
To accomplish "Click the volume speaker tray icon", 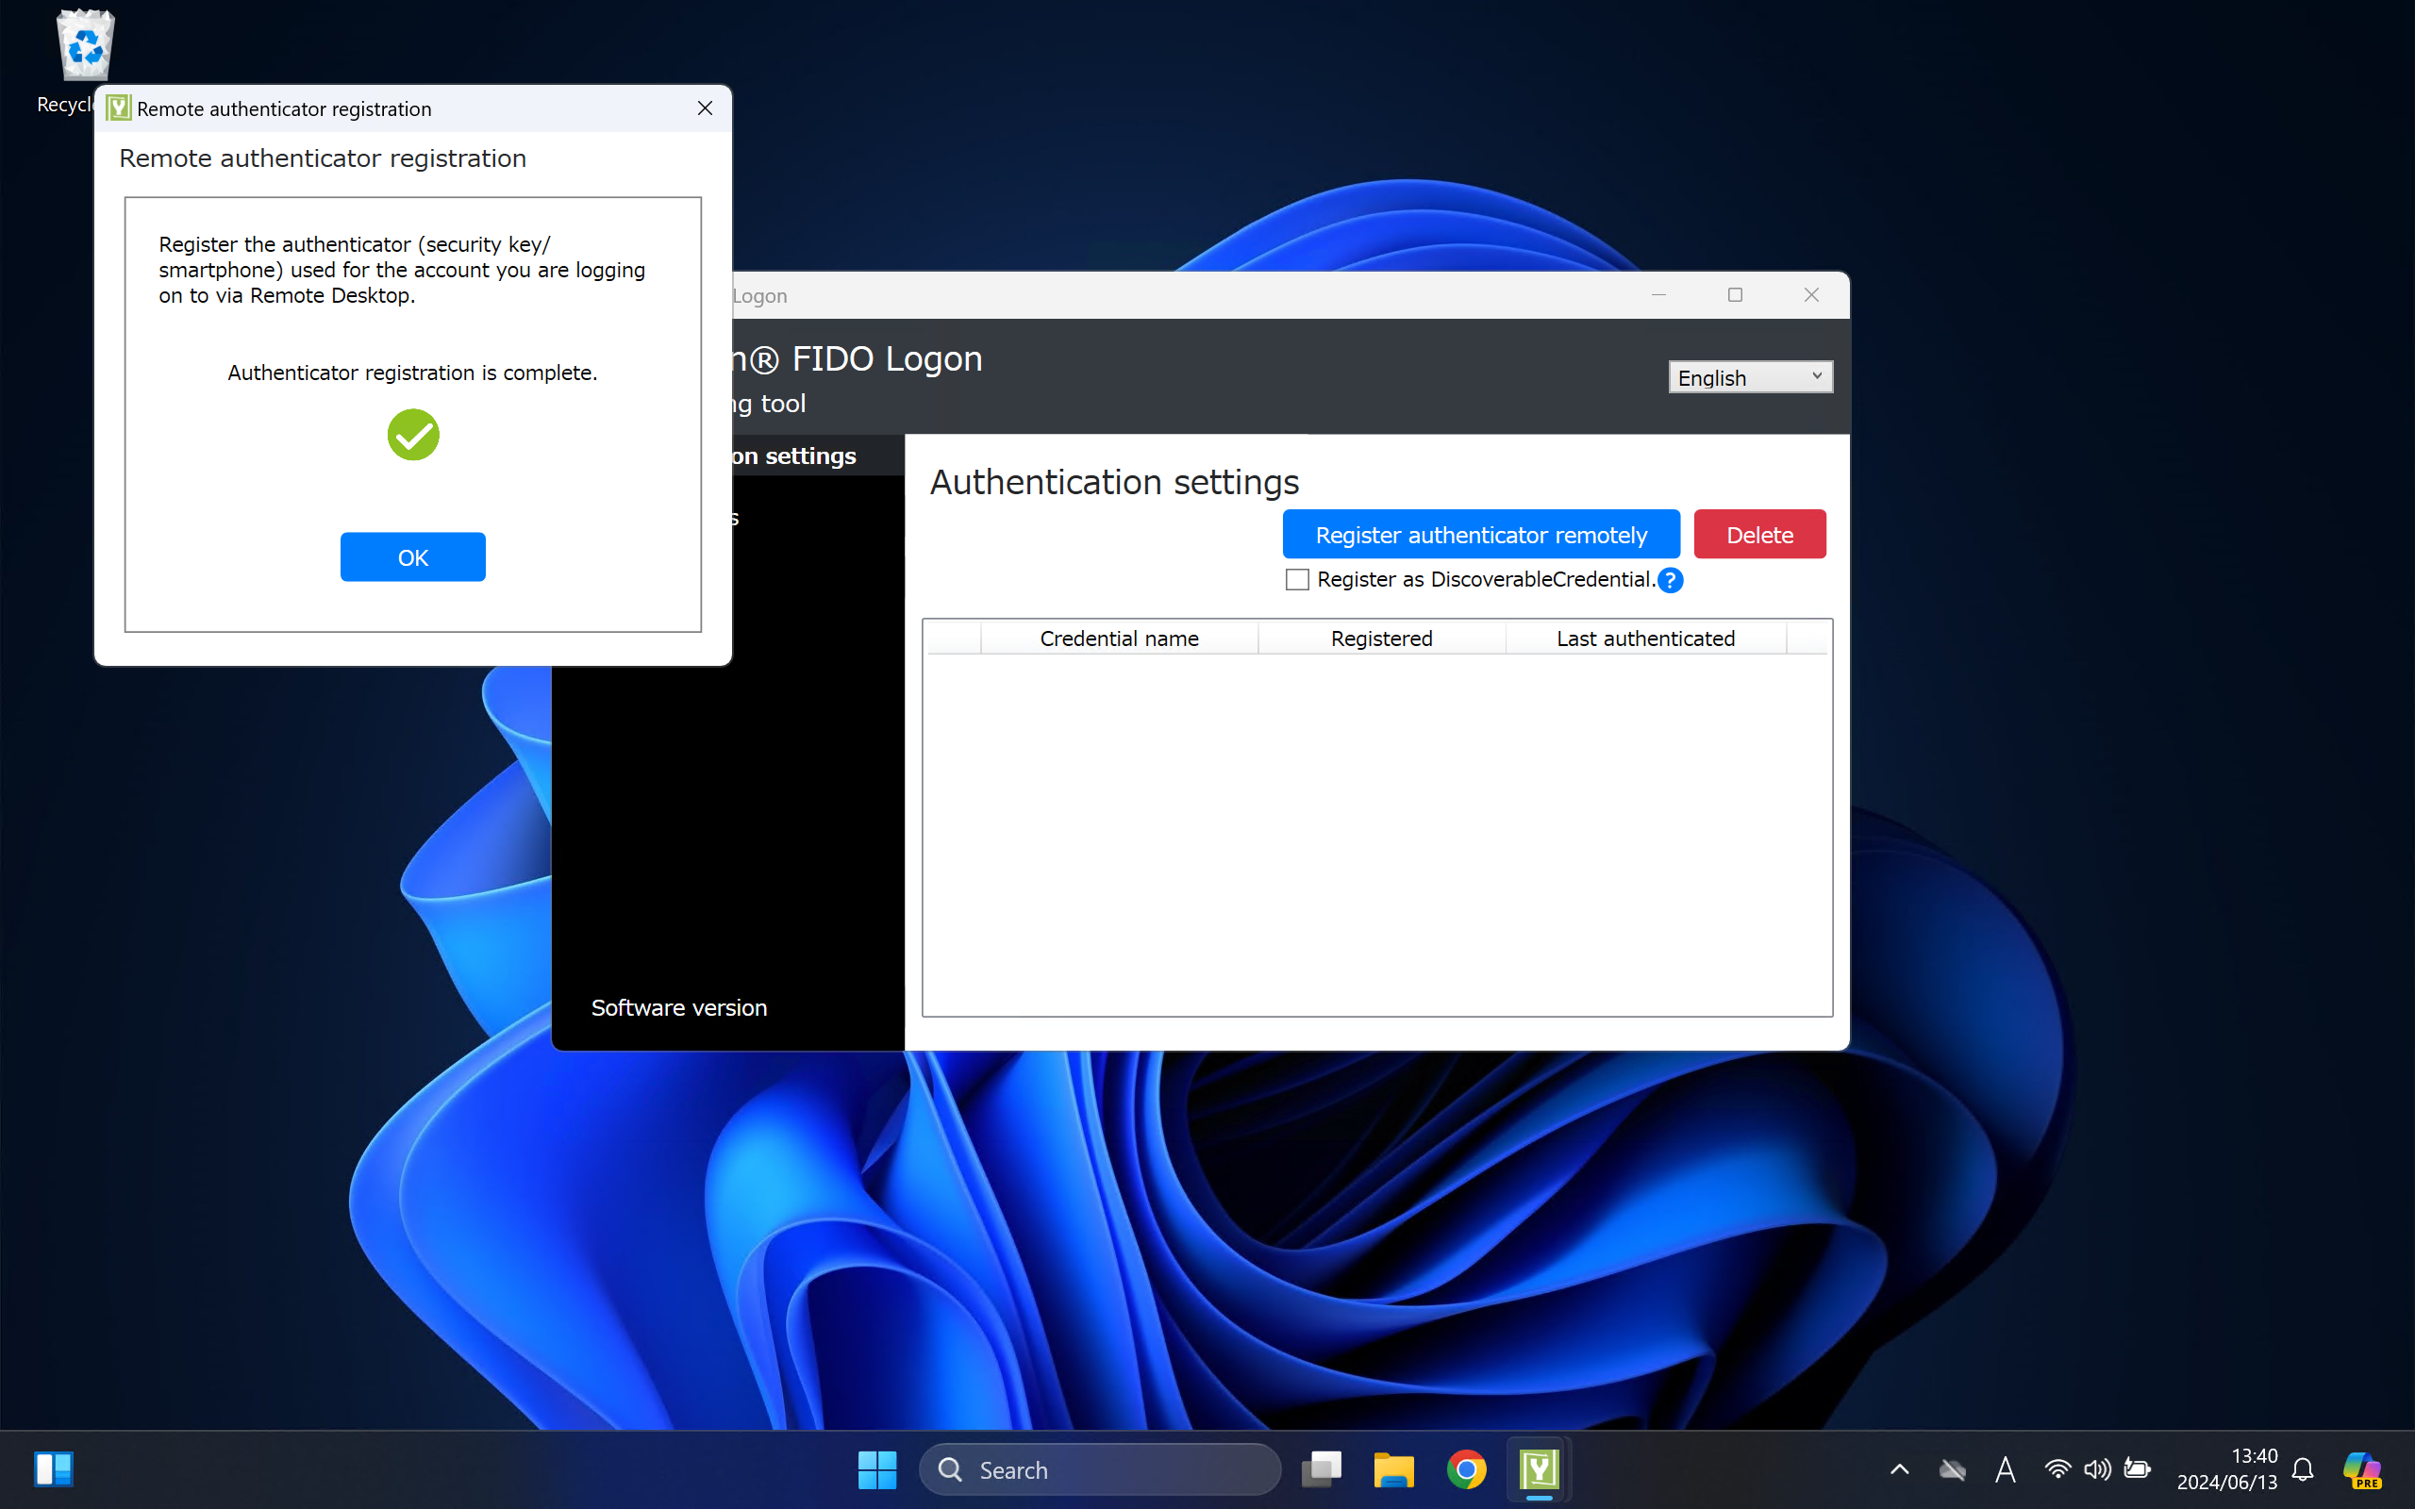I will tap(2097, 1469).
